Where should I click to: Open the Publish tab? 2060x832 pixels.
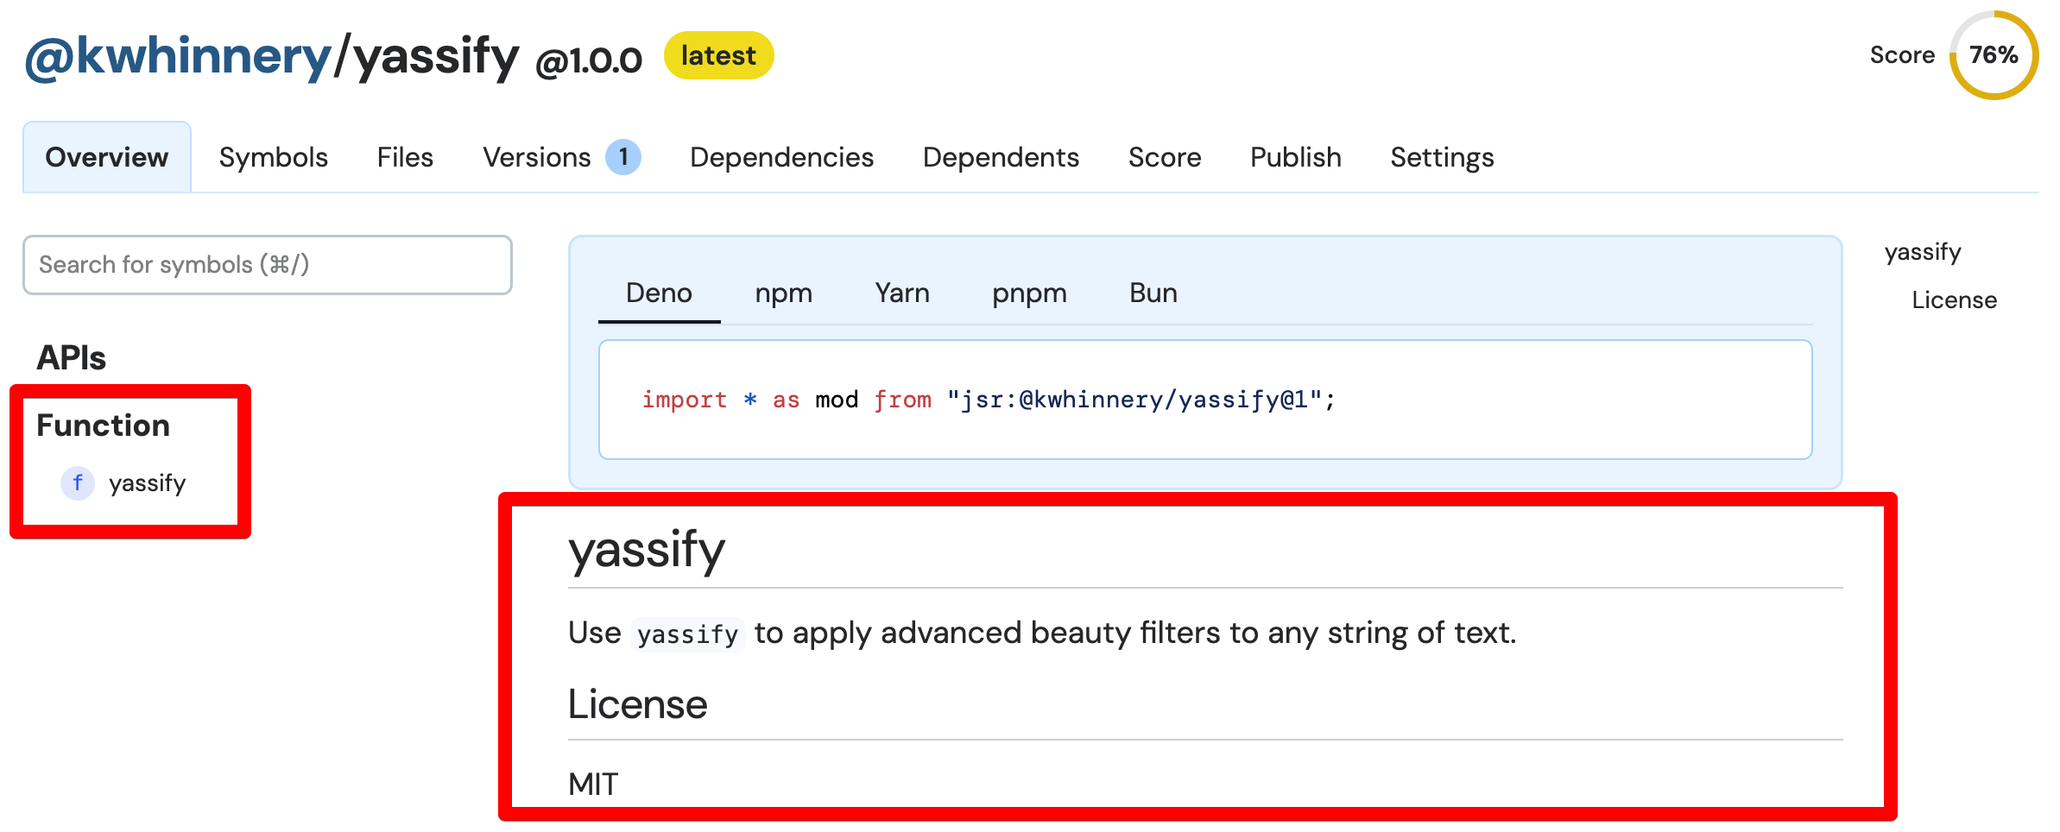[x=1295, y=157]
